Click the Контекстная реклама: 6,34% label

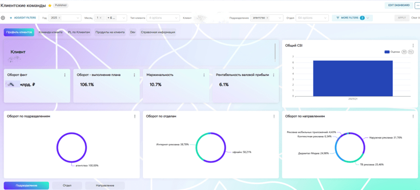tap(315, 136)
